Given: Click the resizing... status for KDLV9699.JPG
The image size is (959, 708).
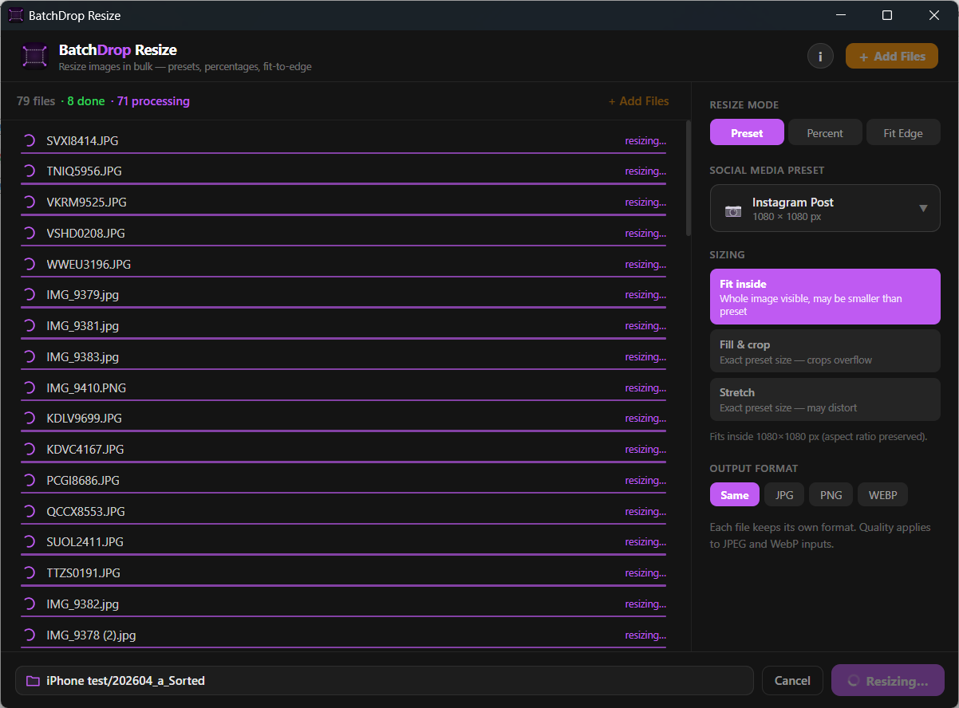Looking at the screenshot, I should click(645, 418).
